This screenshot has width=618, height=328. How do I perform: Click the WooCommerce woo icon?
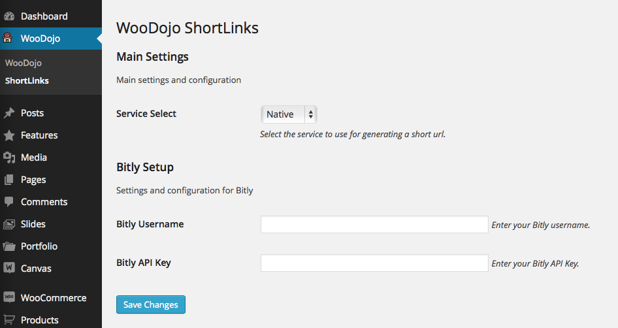9,297
